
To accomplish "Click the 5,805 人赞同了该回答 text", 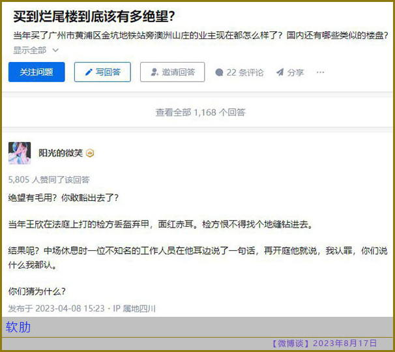I will pos(49,180).
